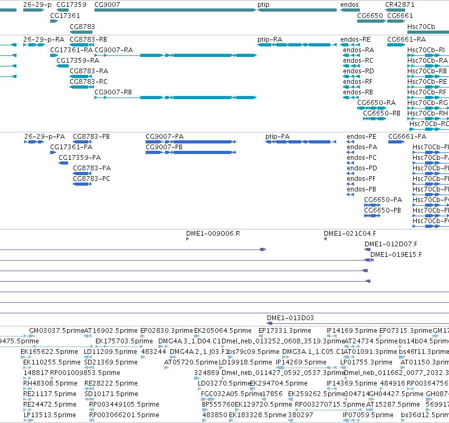This screenshot has width=449, height=423.
Task: Click the CG6650-PB protein label
Action: [383, 210]
